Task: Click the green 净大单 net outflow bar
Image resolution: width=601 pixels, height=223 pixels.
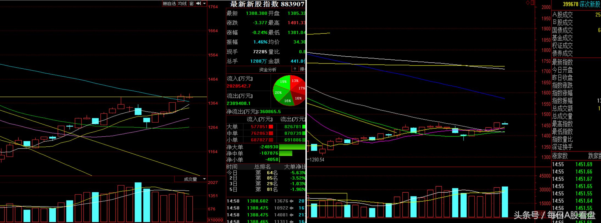Action: (292, 147)
